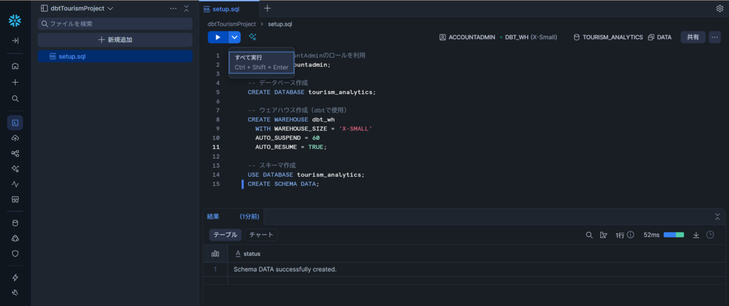Open the Search icon in left sidebar
Screen dimensions: 729x306
pos(15,98)
